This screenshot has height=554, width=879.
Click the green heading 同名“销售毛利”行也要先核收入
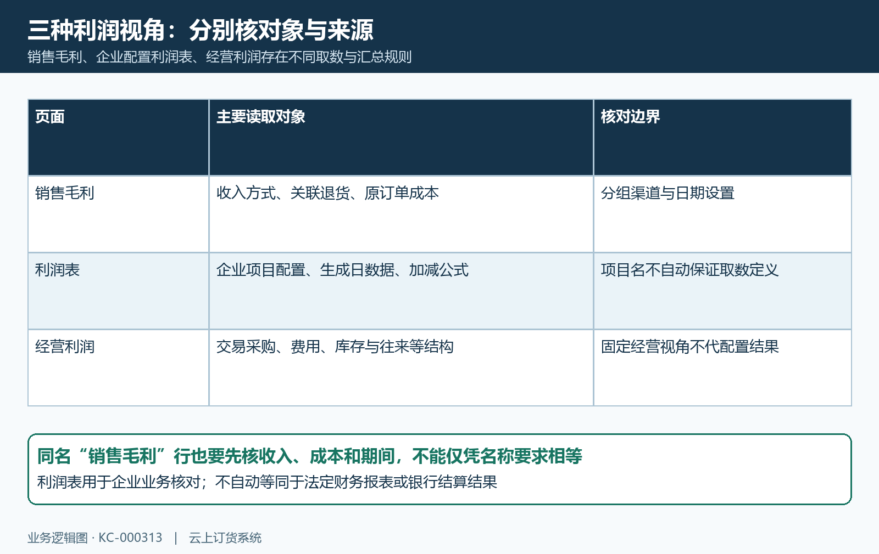click(x=310, y=456)
